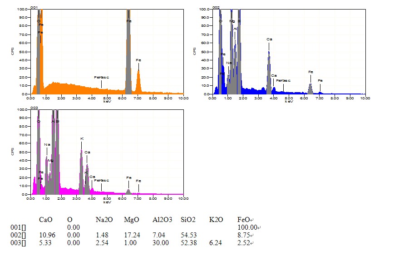Click the FeKesc peak label in spectrum 002
399x266 pixels.
[x=283, y=81]
